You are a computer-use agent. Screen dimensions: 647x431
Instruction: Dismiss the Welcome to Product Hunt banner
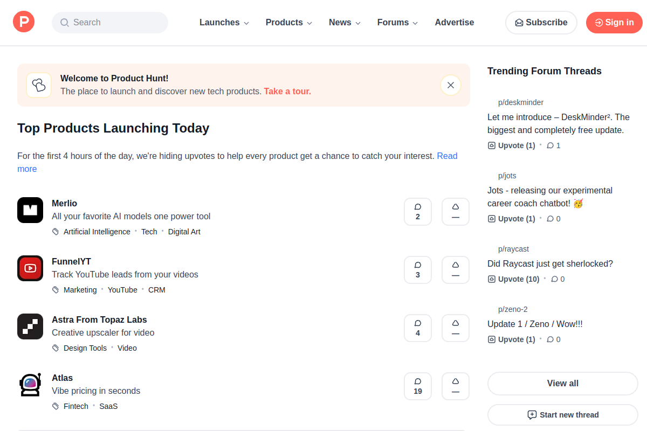pos(451,85)
